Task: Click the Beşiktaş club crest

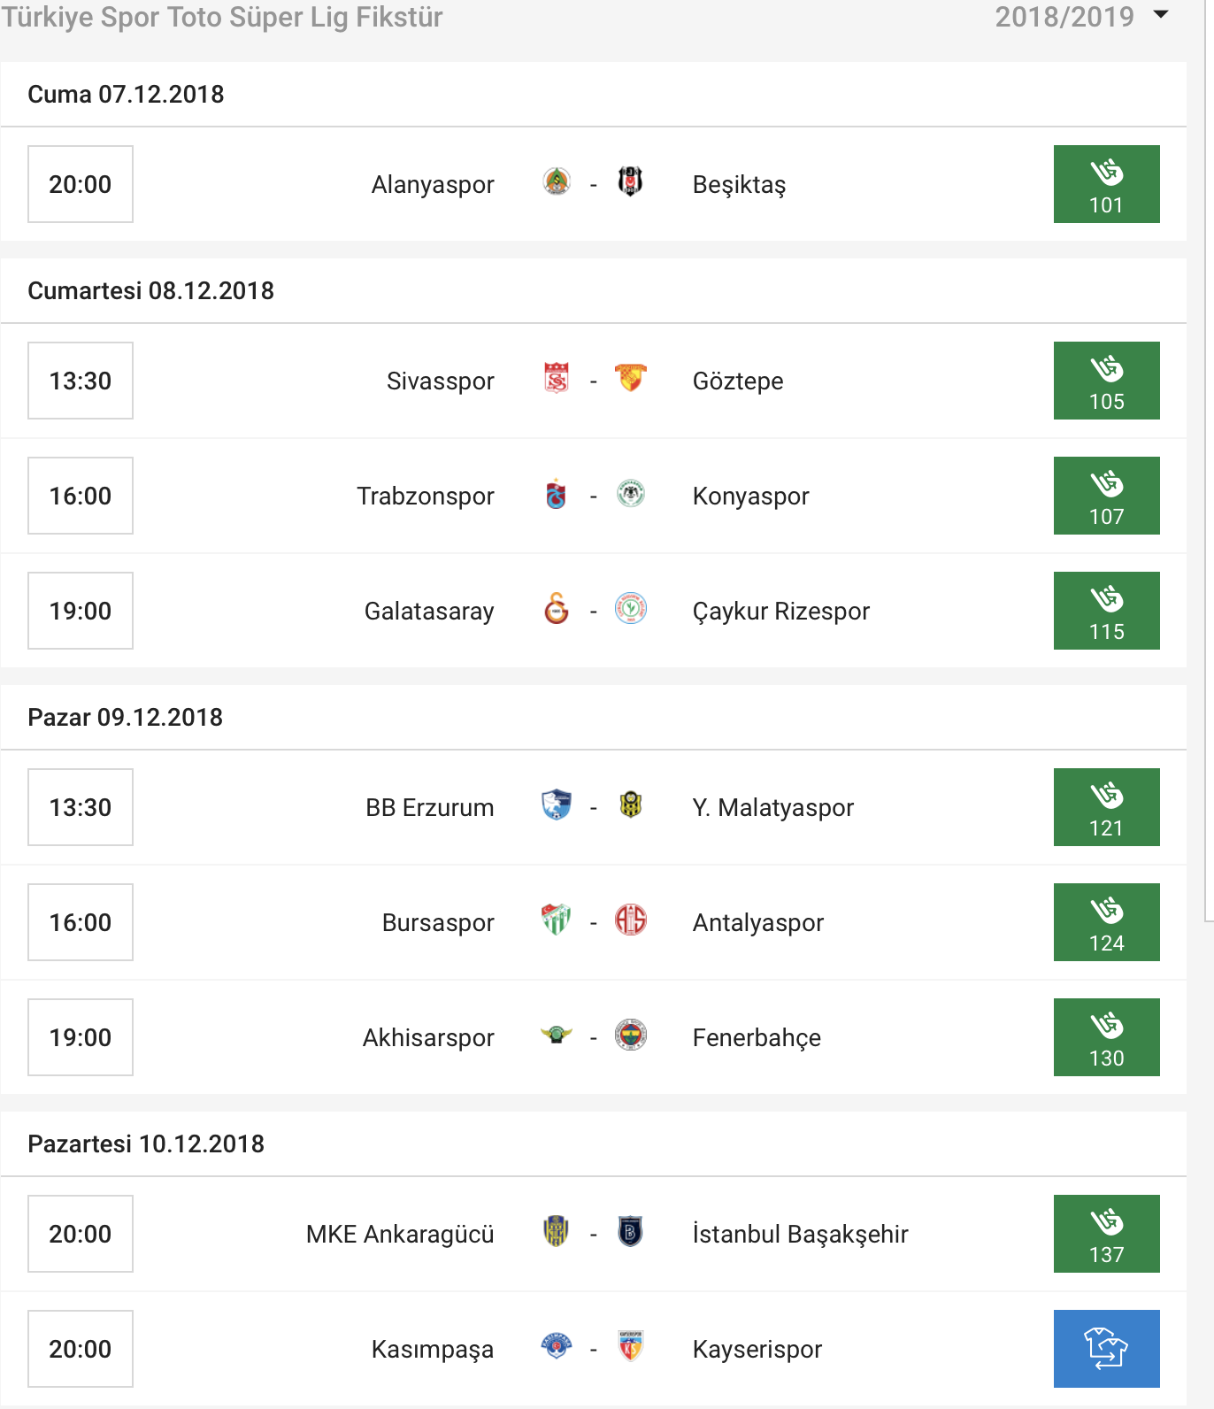Action: coord(630,182)
